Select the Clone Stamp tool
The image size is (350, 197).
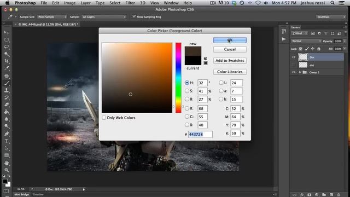[x=7, y=90]
